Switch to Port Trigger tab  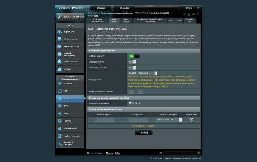coord(126,20)
